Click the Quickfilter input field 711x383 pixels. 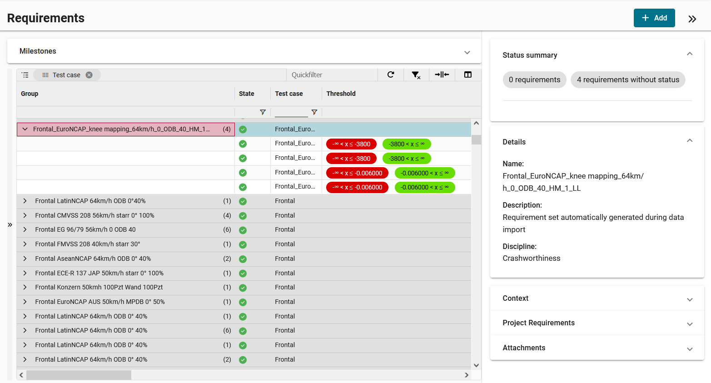(x=332, y=75)
